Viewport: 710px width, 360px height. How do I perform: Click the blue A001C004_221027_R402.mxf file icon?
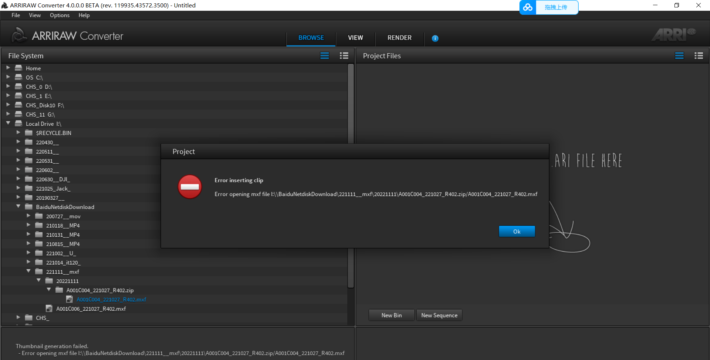[x=69, y=299]
